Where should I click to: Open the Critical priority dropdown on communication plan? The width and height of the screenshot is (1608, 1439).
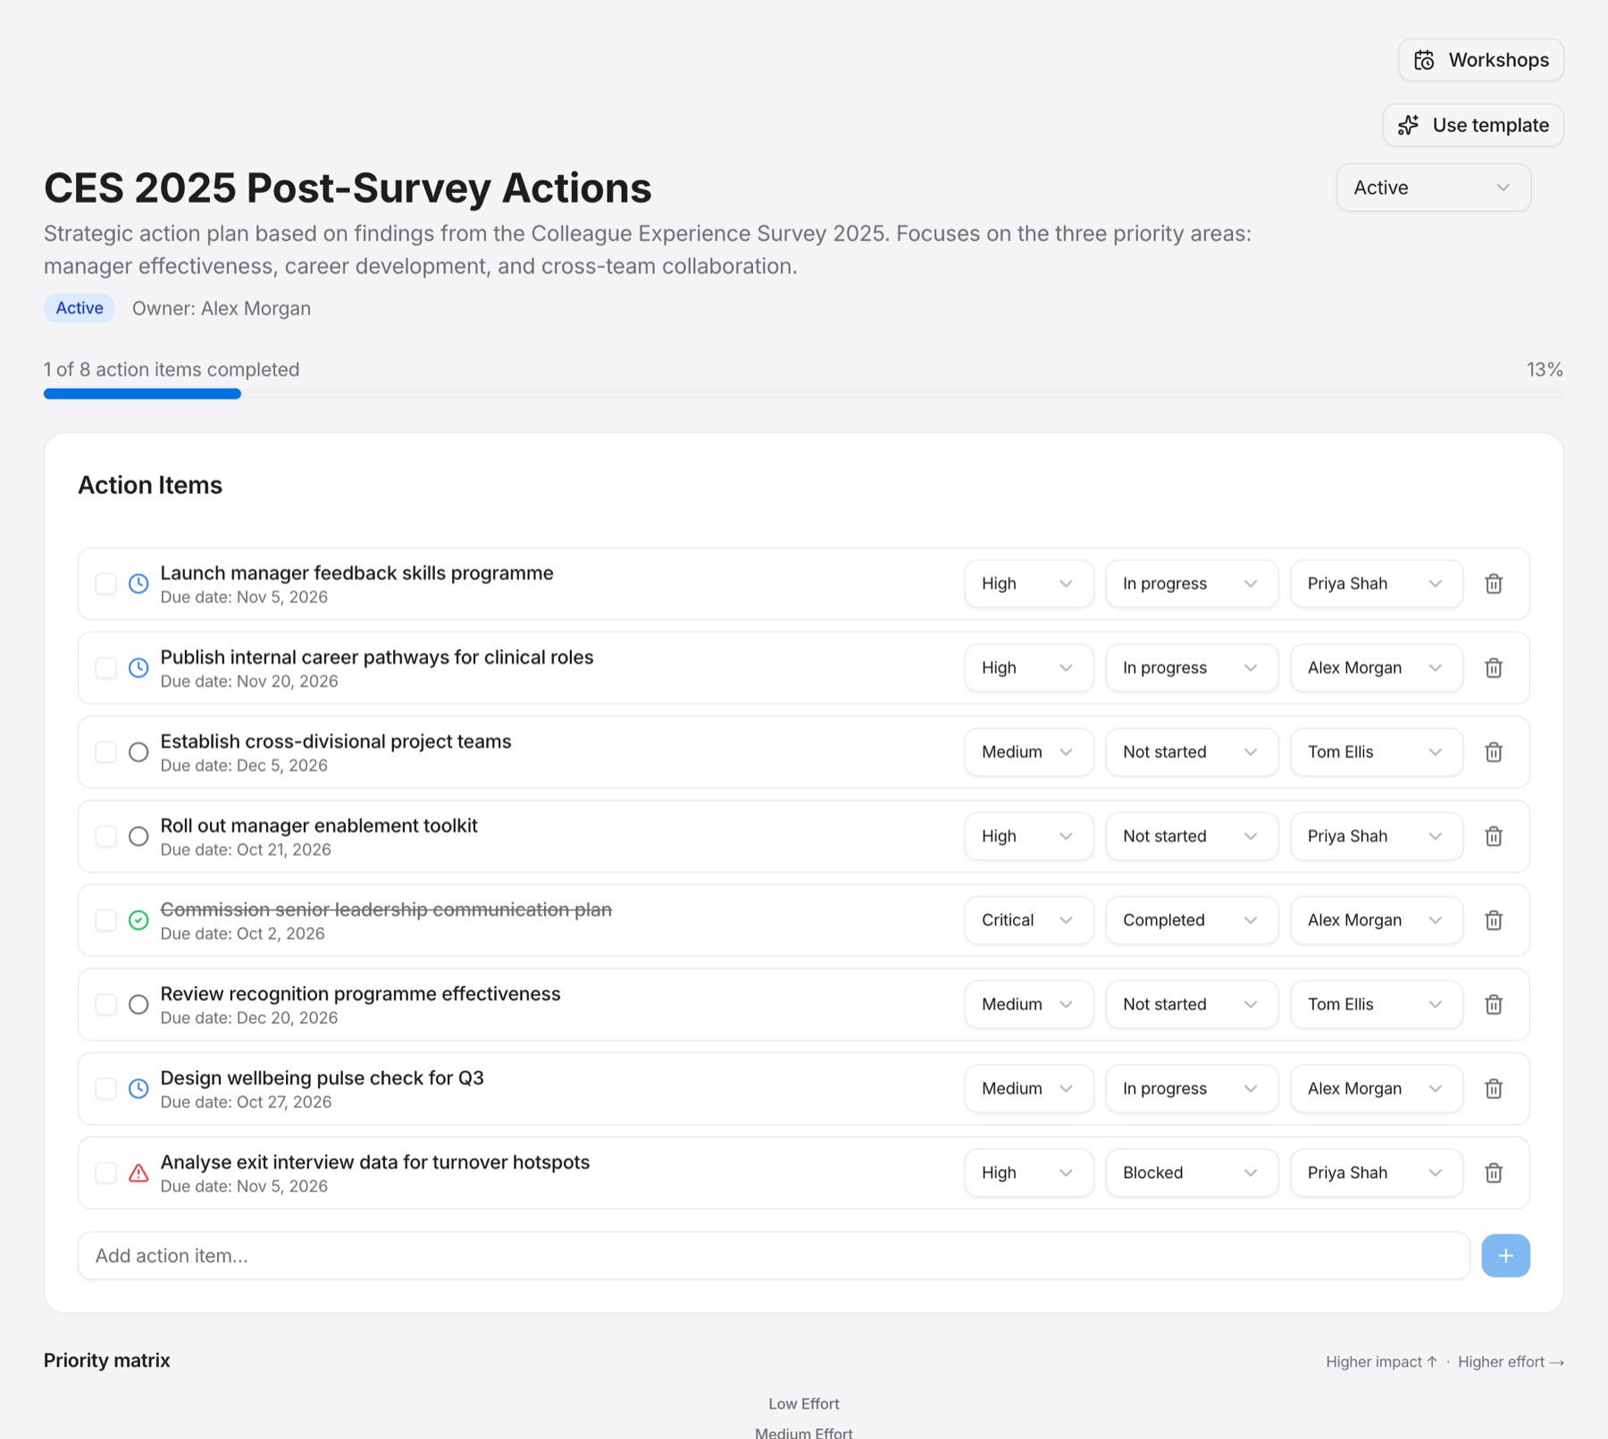click(x=1028, y=920)
